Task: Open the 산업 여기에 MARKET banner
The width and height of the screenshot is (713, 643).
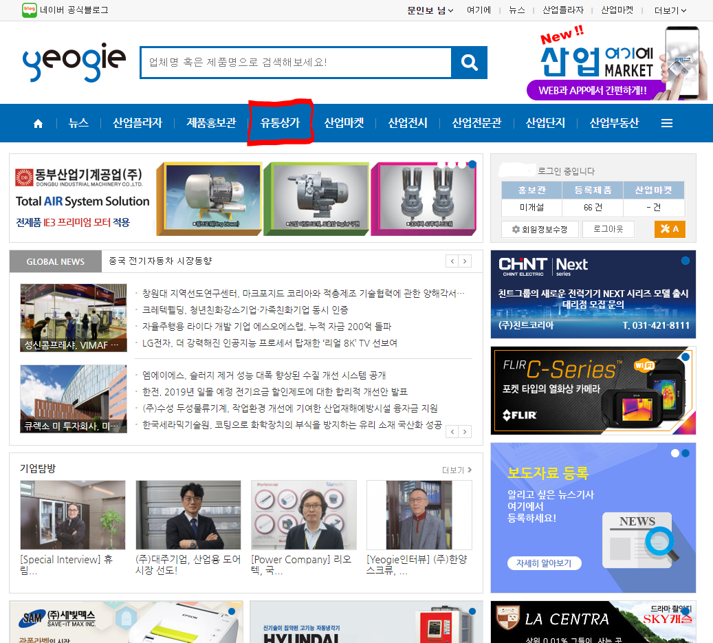Action: pyautogui.click(x=617, y=63)
